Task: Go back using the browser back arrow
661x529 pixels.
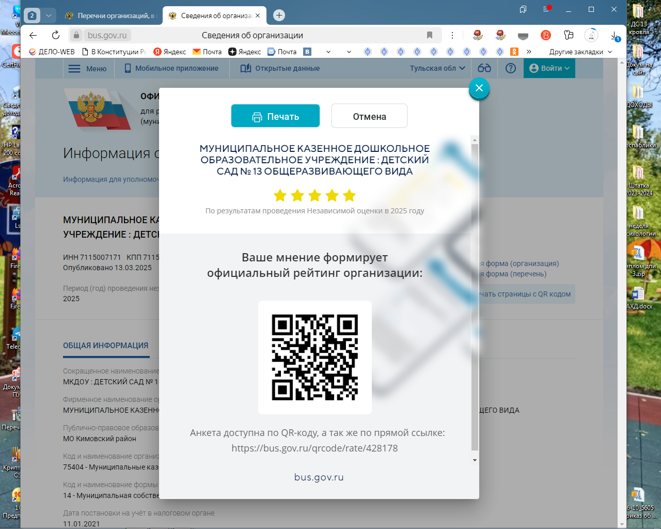Action: 33,35
